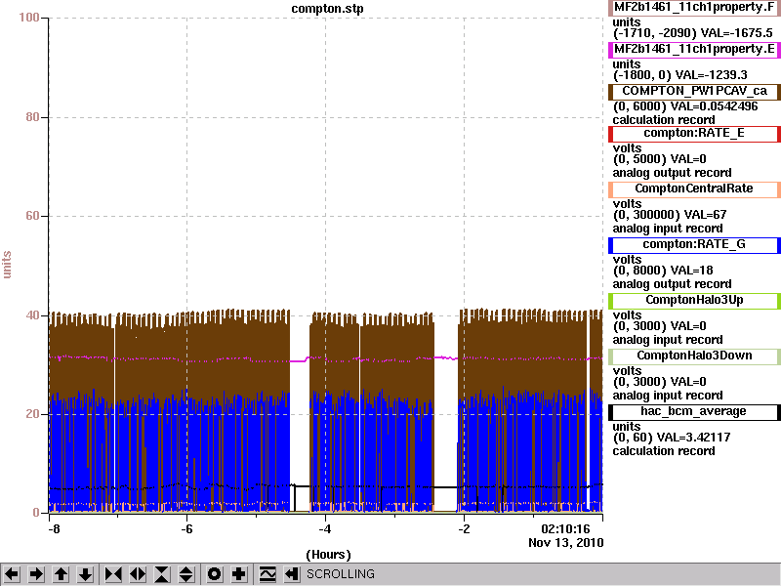Click the pan right arrow button

click(36, 574)
